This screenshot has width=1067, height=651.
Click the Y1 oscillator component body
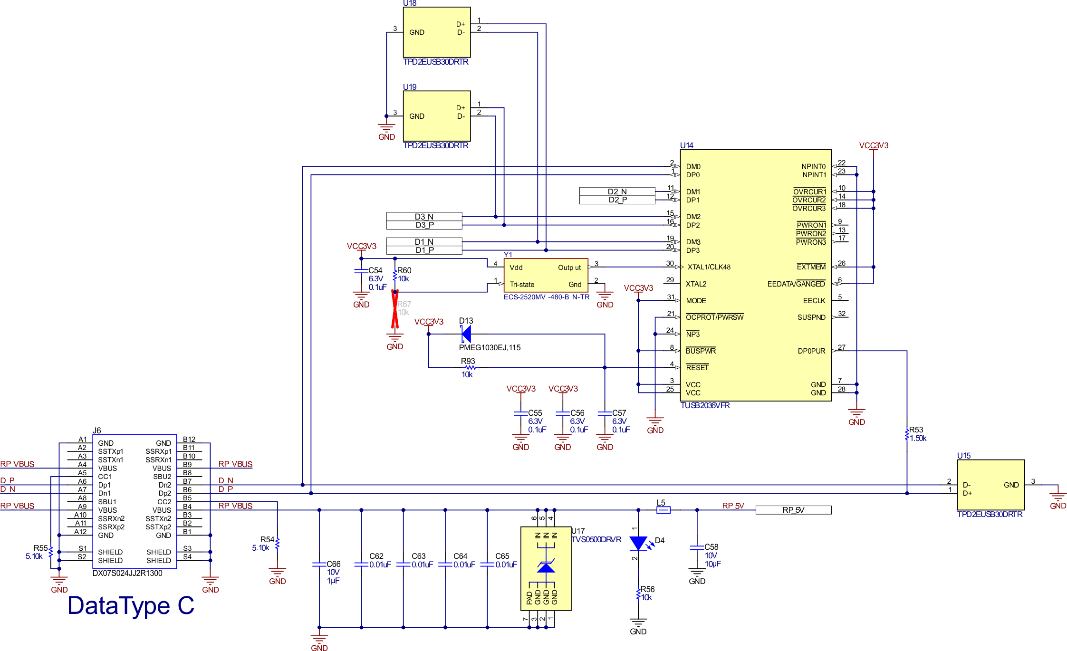click(x=546, y=276)
